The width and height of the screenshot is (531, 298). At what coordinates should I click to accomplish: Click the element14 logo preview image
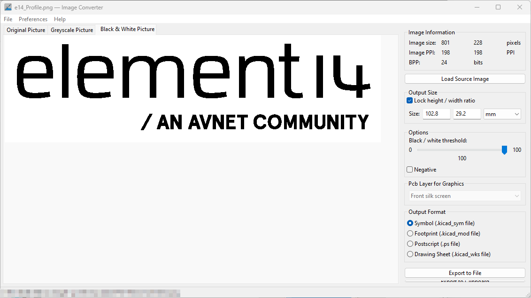pos(192,89)
